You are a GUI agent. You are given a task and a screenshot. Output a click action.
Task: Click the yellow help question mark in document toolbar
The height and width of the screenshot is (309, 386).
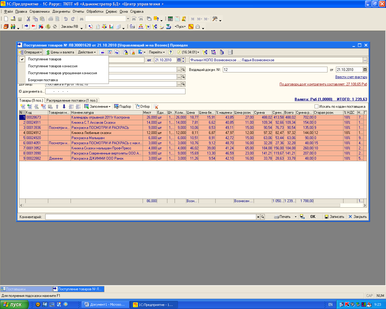click(170, 52)
